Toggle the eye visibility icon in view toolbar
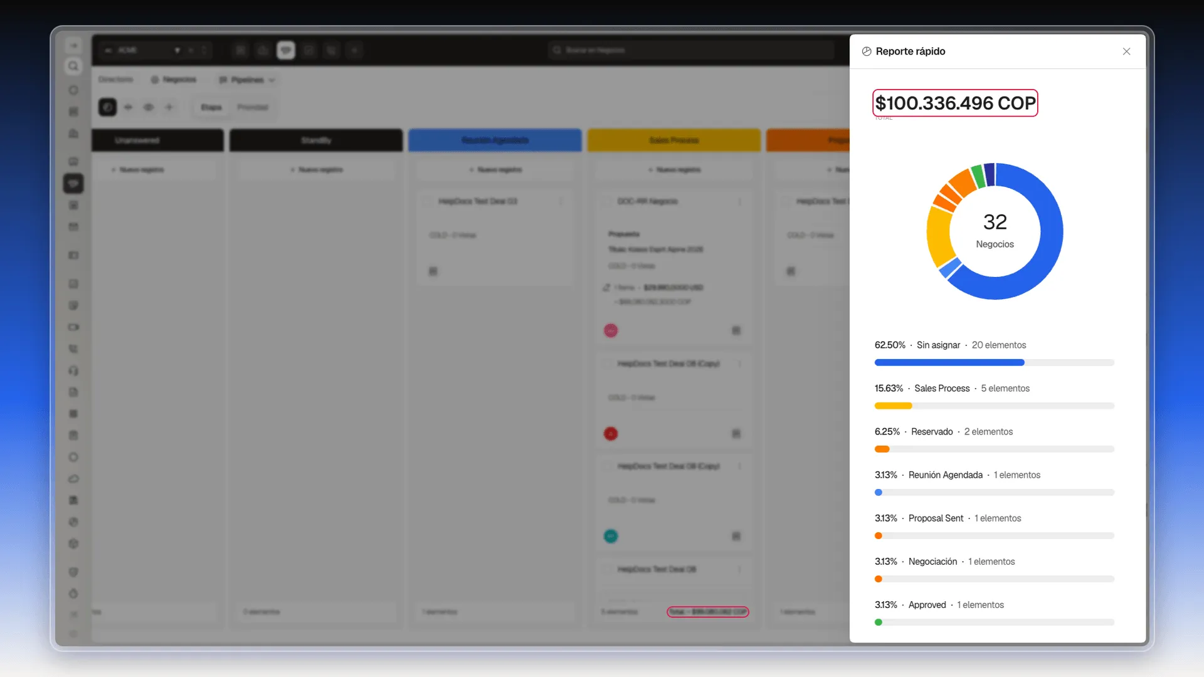Viewport: 1204px width, 677px height. (x=149, y=107)
